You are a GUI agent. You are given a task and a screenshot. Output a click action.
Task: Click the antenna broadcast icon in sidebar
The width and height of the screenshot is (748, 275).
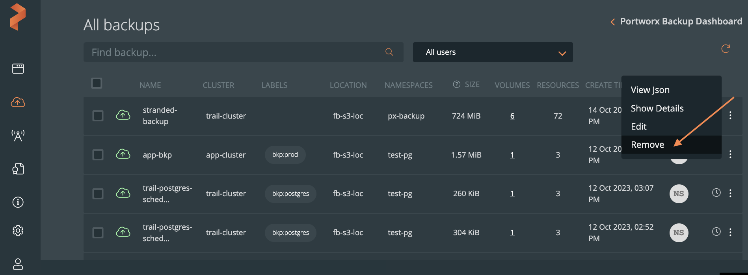pos(18,136)
